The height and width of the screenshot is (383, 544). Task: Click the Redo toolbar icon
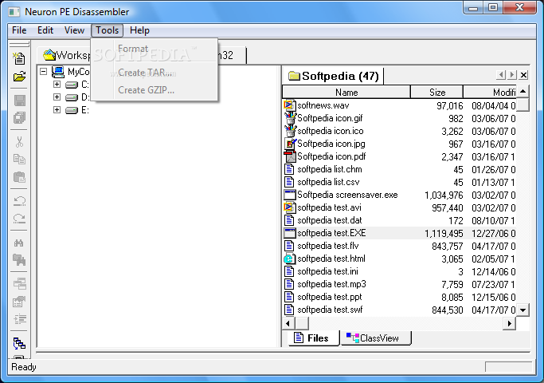pyautogui.click(x=19, y=219)
